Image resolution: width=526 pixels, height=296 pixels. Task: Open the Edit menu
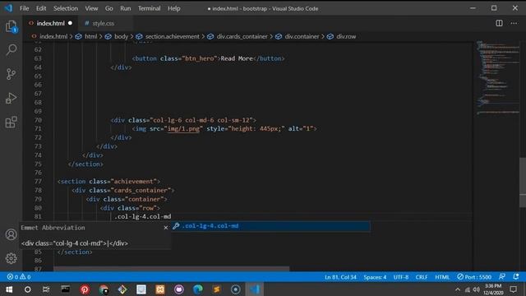pyautogui.click(x=41, y=8)
